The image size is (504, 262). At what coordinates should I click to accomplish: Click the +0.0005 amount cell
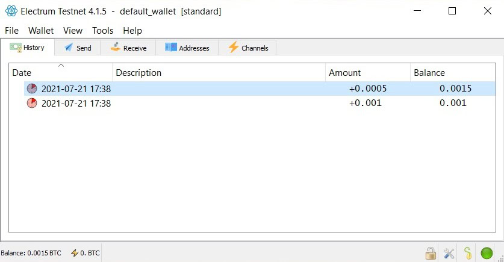(x=368, y=89)
